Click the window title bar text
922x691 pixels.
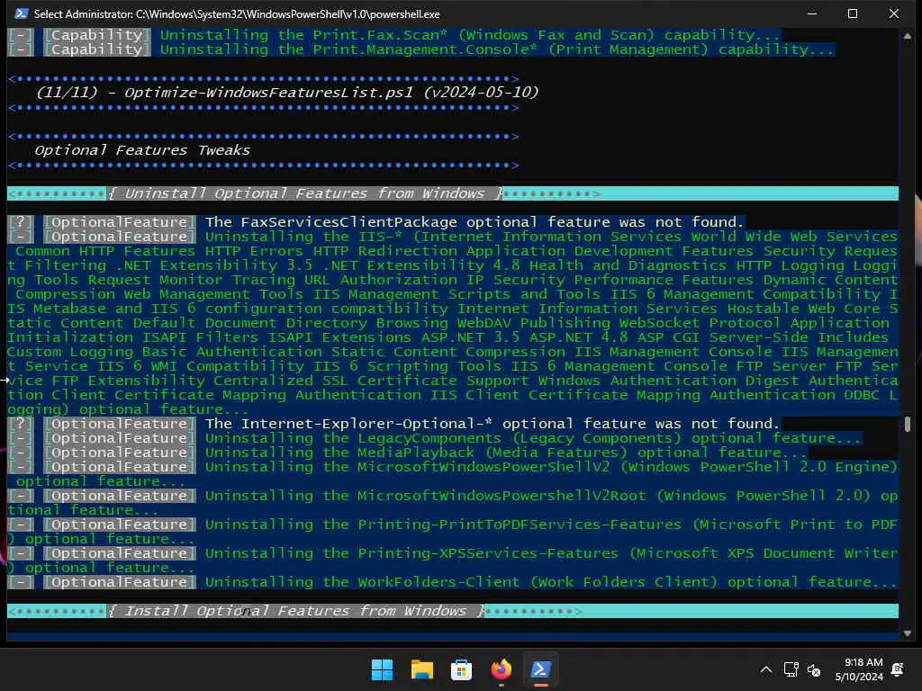tap(237, 14)
